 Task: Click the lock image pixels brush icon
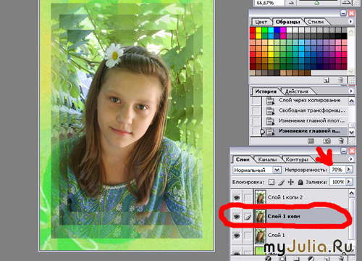[x=281, y=182]
